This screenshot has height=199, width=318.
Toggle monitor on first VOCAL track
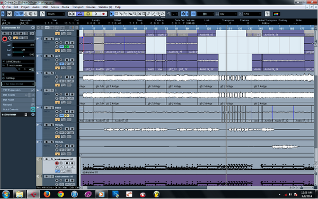(61, 129)
